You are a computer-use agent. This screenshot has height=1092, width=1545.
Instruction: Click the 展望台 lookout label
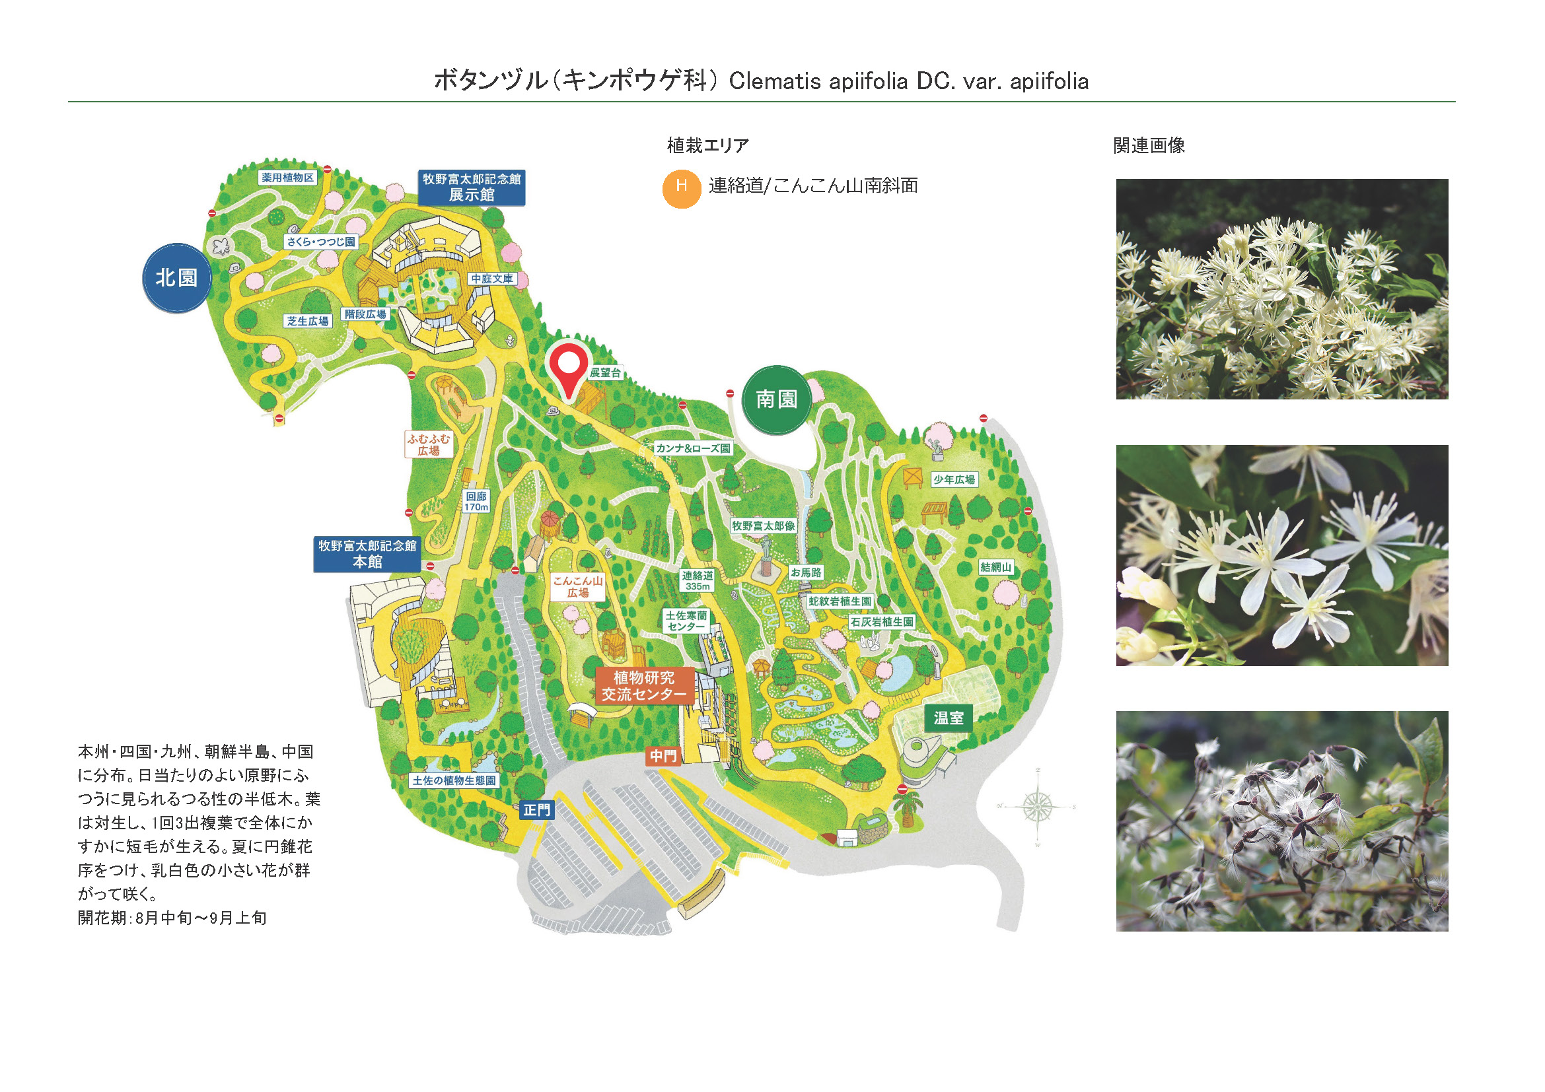(x=605, y=372)
